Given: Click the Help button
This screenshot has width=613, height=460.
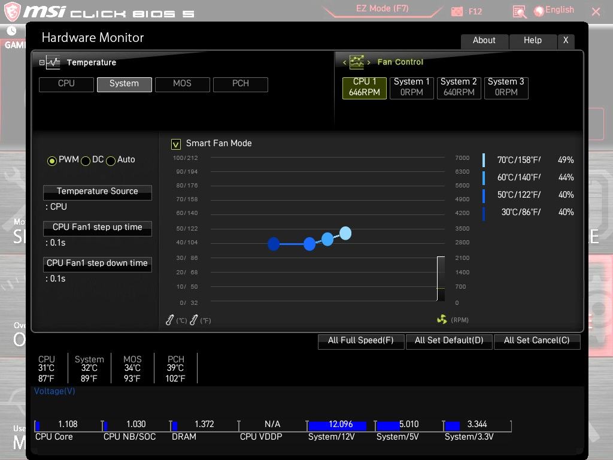Looking at the screenshot, I should [x=533, y=41].
